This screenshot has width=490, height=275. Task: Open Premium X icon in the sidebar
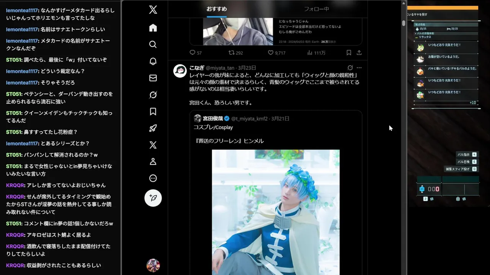[153, 145]
